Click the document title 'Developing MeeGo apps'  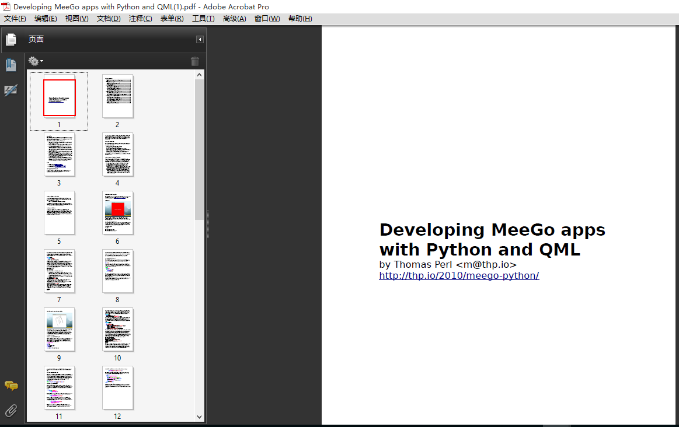[492, 230]
